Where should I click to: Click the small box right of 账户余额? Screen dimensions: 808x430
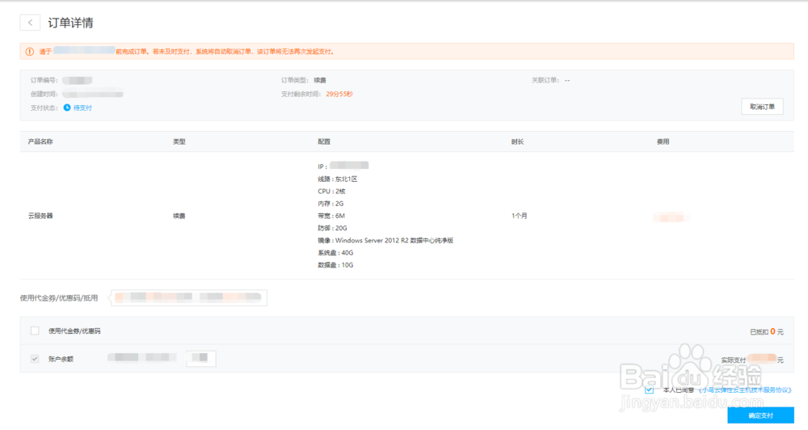coord(201,358)
